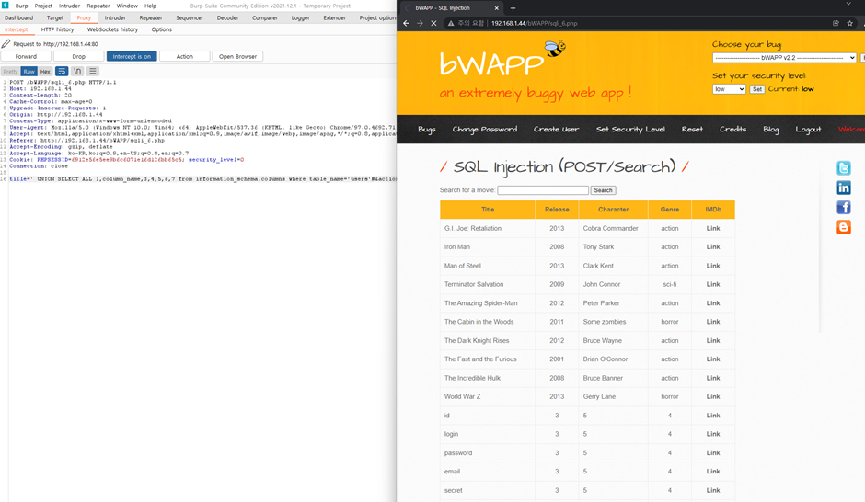Click the Search button for movies
The height and width of the screenshot is (502, 865).
click(x=603, y=190)
